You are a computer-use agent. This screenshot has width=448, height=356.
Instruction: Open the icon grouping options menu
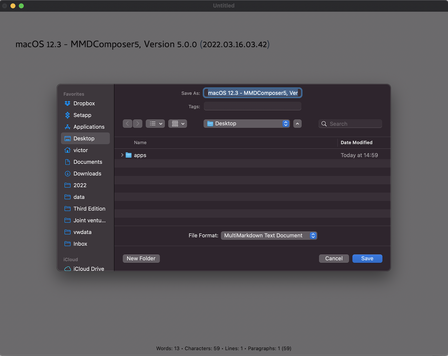178,124
